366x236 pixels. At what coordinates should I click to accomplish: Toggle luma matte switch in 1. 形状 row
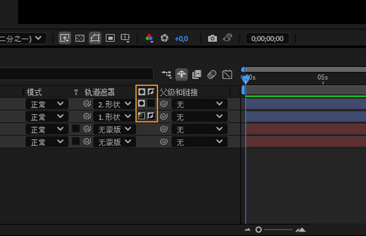point(142,116)
